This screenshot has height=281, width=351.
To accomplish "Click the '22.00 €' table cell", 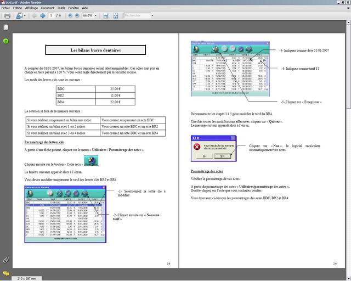I will (x=115, y=102).
